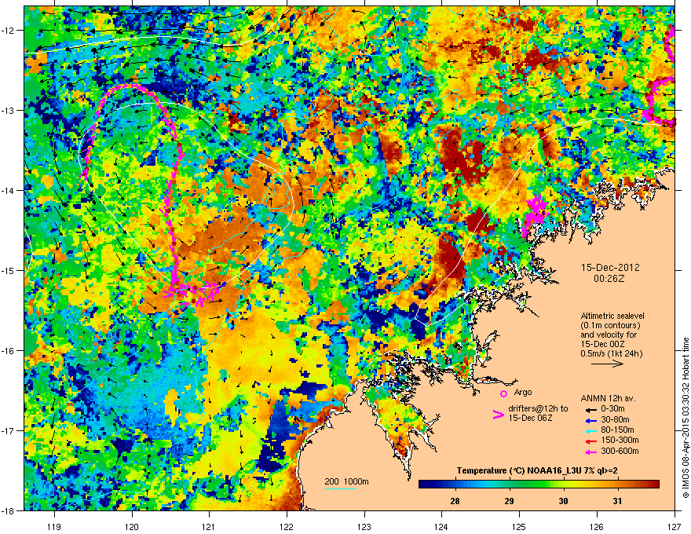Click the time label 00:26Z
The image size is (691, 534).
click(x=609, y=279)
